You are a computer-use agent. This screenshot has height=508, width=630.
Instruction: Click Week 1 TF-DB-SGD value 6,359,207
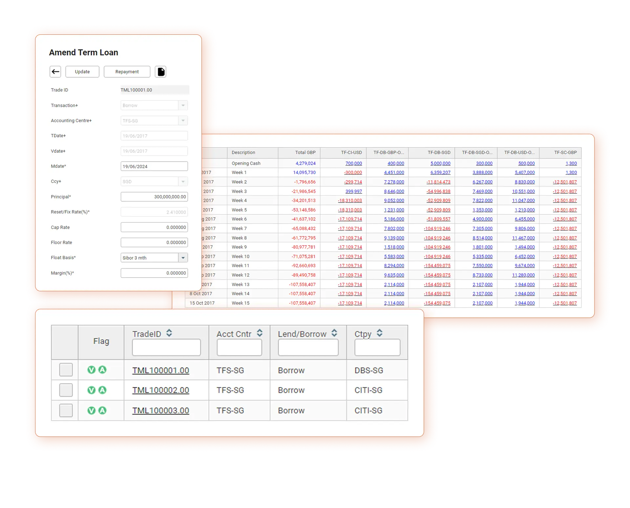click(x=440, y=172)
